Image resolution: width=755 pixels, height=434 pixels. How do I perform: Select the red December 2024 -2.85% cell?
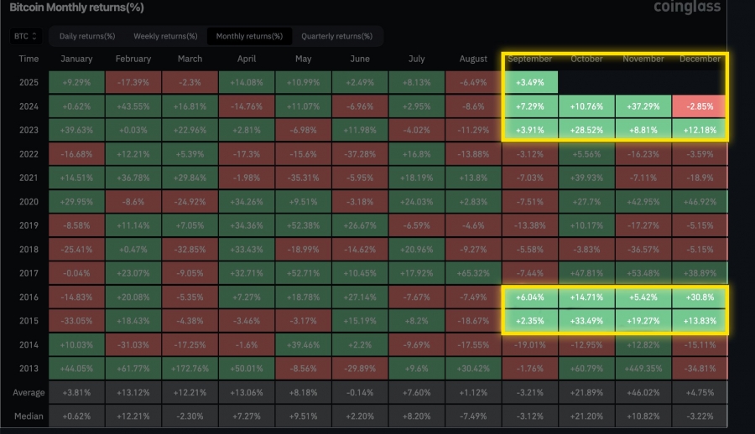tap(700, 107)
